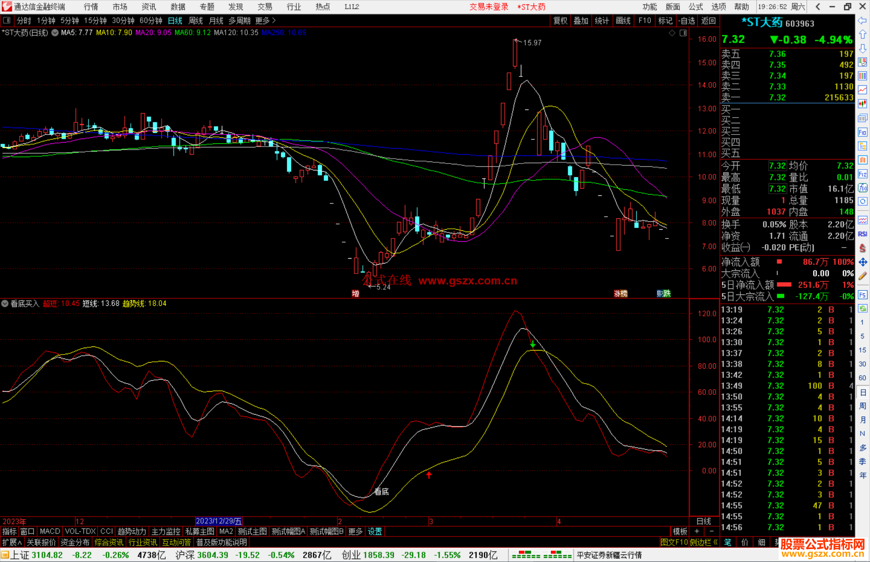Toggle the round button beside 看底买入 indicator
Screen dimensions: 870x562
[5, 303]
